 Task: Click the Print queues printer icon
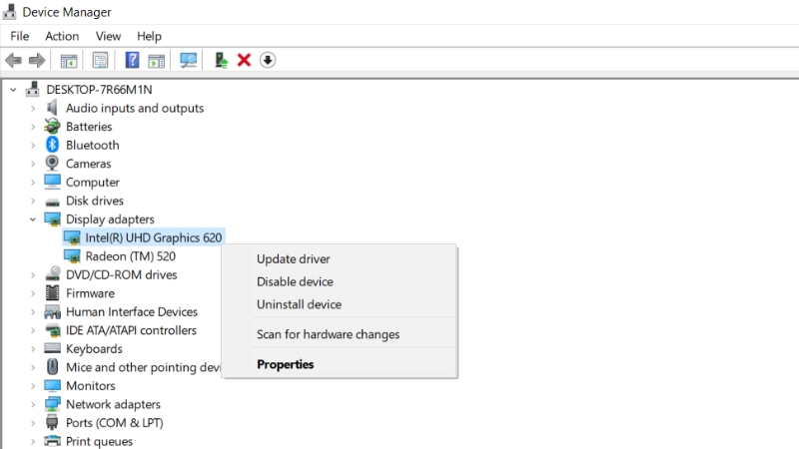53,441
